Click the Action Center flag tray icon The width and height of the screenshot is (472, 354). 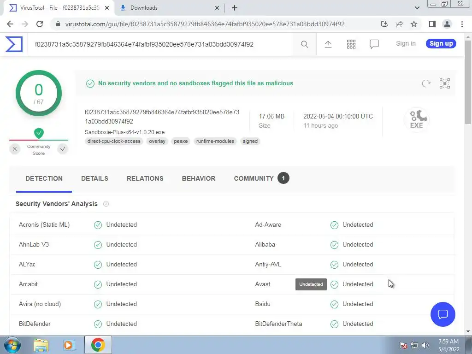pos(403,345)
